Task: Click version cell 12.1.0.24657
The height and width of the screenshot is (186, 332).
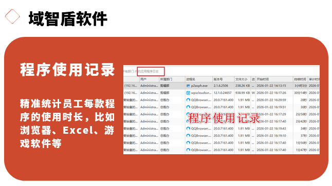Action: click(x=223, y=93)
